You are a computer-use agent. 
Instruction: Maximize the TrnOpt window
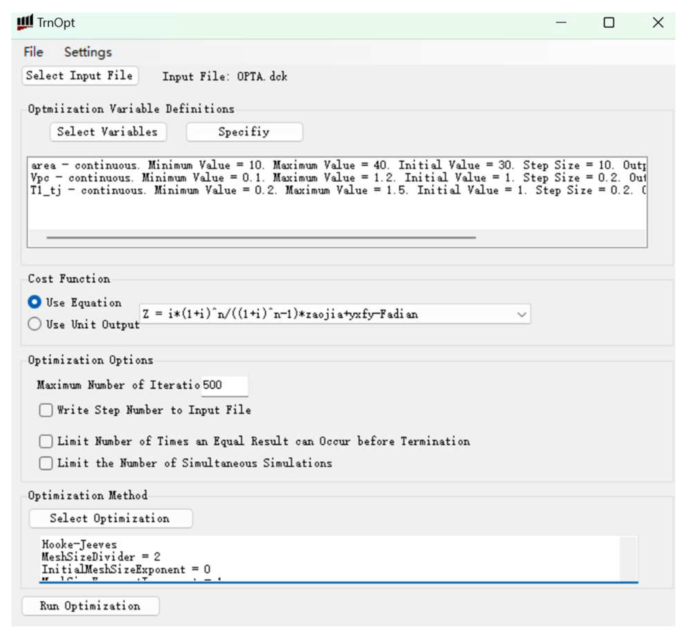[608, 23]
